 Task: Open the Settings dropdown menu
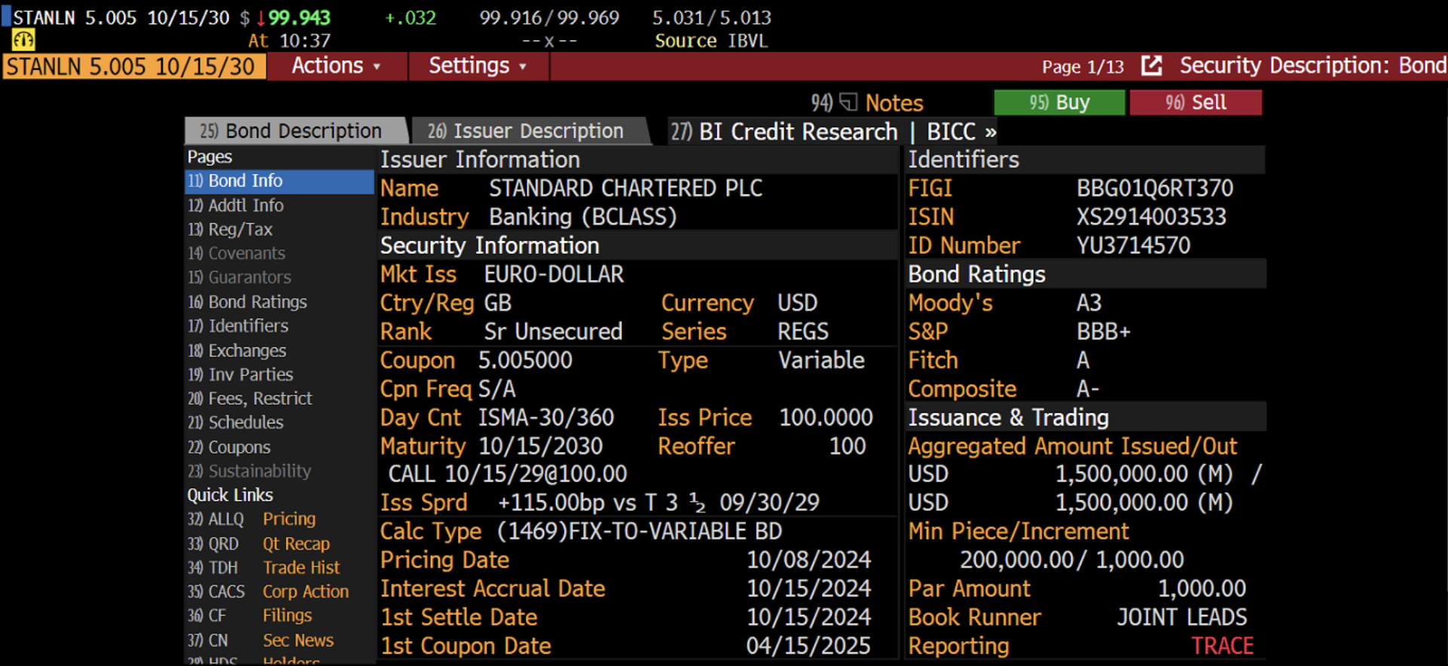pos(478,66)
